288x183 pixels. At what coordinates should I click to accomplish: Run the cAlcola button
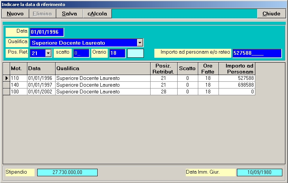click(x=97, y=14)
